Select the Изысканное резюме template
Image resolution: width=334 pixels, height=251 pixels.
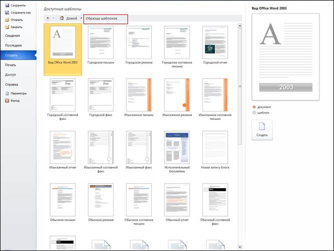point(177,97)
